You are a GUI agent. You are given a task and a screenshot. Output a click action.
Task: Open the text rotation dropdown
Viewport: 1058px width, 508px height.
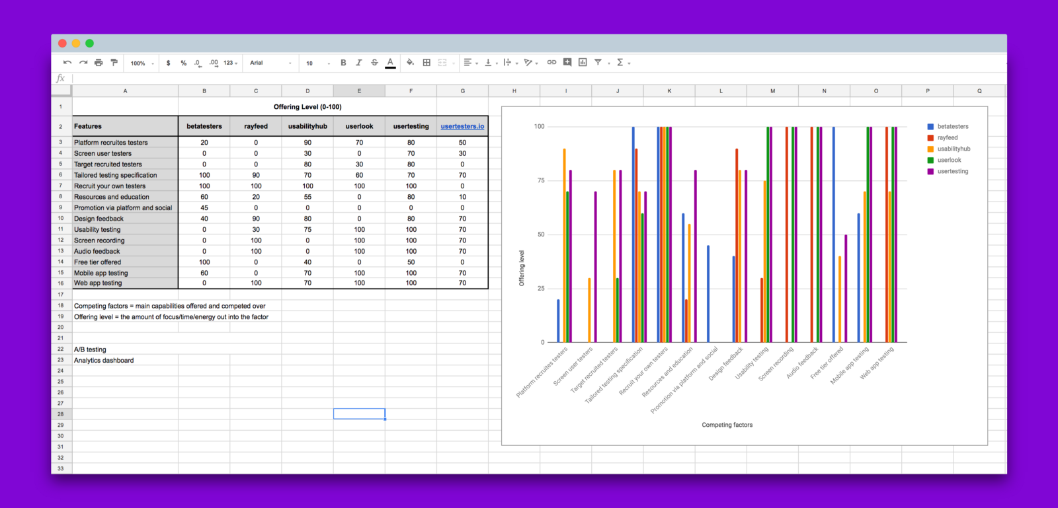coord(531,63)
